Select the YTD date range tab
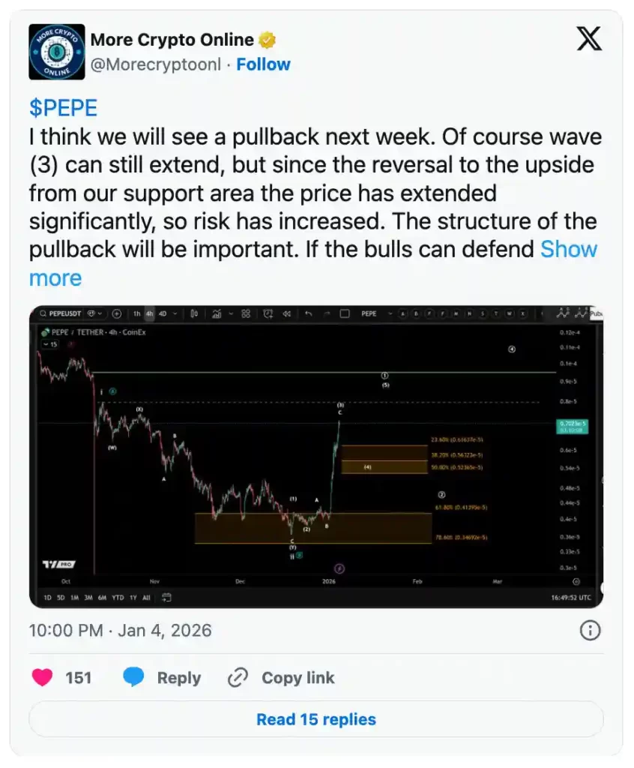 pyautogui.click(x=118, y=598)
